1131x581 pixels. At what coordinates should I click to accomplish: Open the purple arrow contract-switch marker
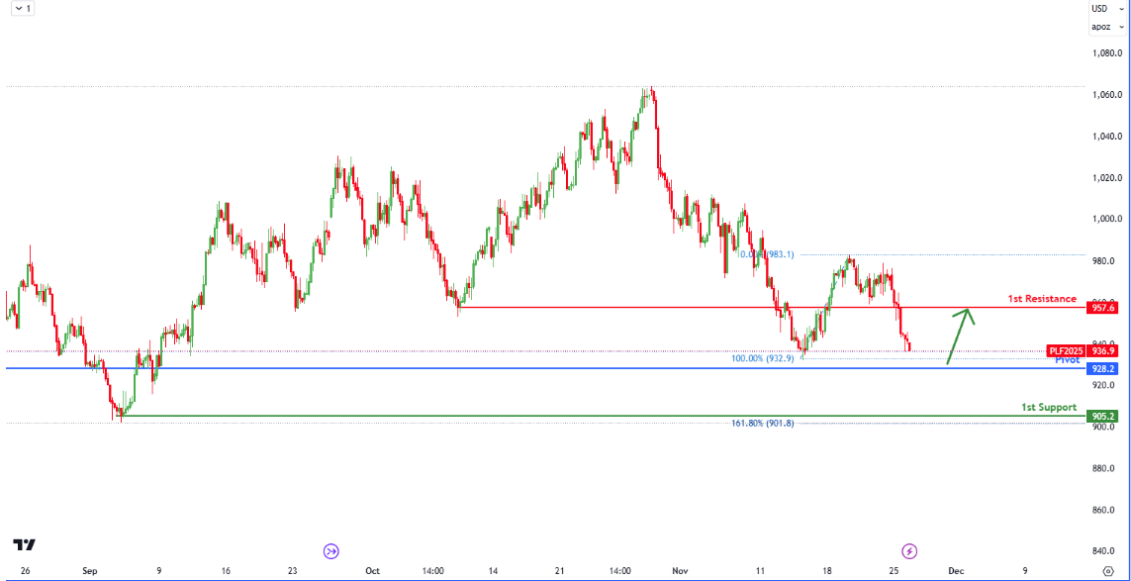331,551
